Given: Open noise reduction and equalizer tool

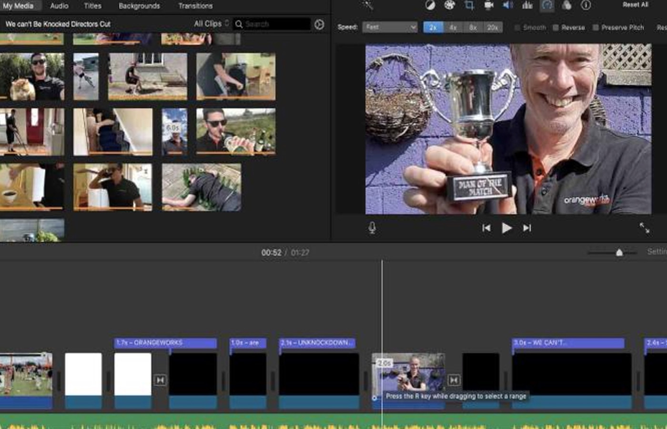Looking at the screenshot, I should [x=527, y=5].
